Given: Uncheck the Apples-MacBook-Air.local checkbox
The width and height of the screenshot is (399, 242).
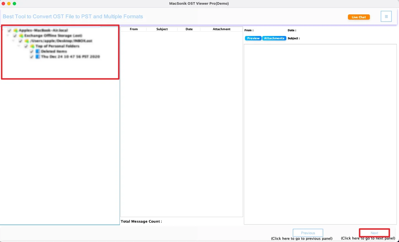Looking at the screenshot, I should 10,30.
